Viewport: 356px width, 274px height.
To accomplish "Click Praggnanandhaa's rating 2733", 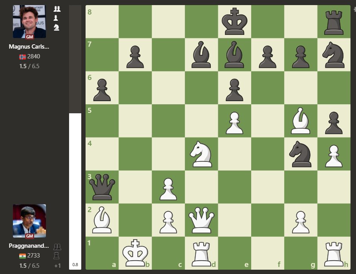I will pos(34,256).
